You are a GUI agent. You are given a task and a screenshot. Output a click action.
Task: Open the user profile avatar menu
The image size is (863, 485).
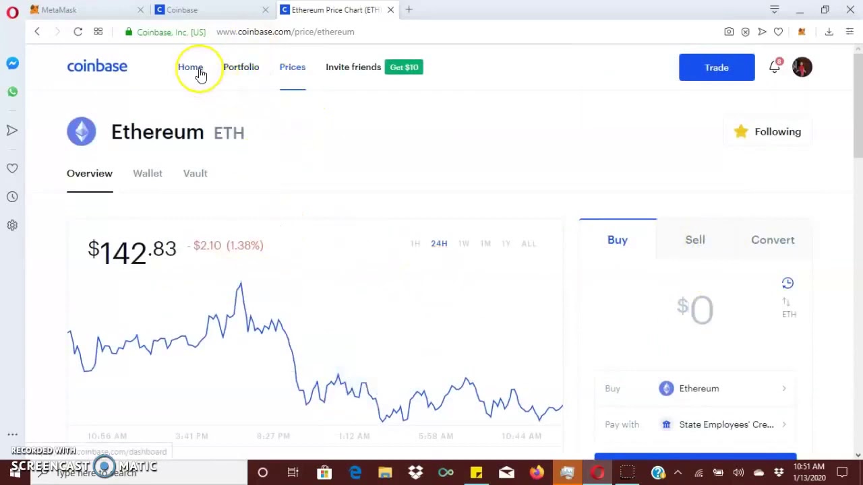[802, 67]
